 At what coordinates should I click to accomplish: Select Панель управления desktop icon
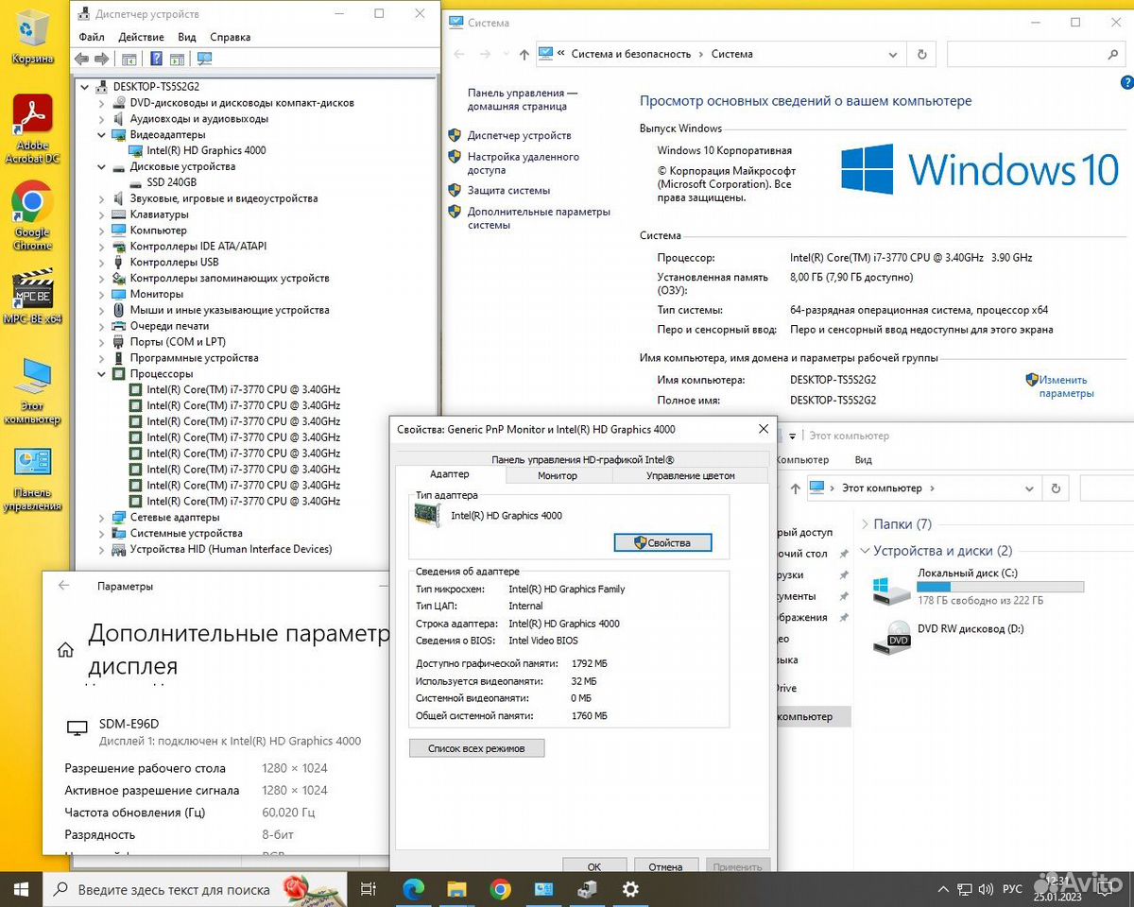point(33,479)
